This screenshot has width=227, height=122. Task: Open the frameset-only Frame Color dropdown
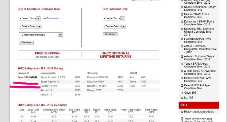point(114,26)
